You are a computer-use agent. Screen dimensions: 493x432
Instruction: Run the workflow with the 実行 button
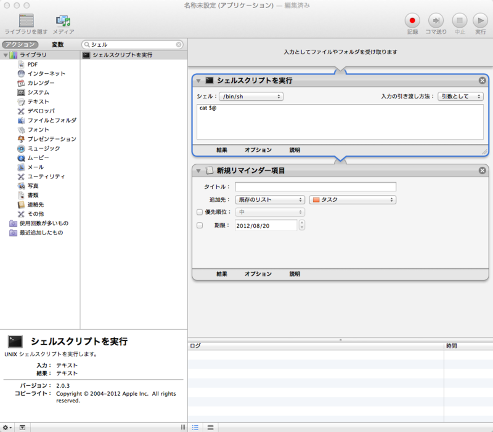479,19
